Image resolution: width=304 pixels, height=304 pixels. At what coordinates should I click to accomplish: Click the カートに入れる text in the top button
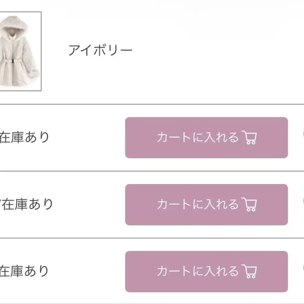[x=197, y=138]
